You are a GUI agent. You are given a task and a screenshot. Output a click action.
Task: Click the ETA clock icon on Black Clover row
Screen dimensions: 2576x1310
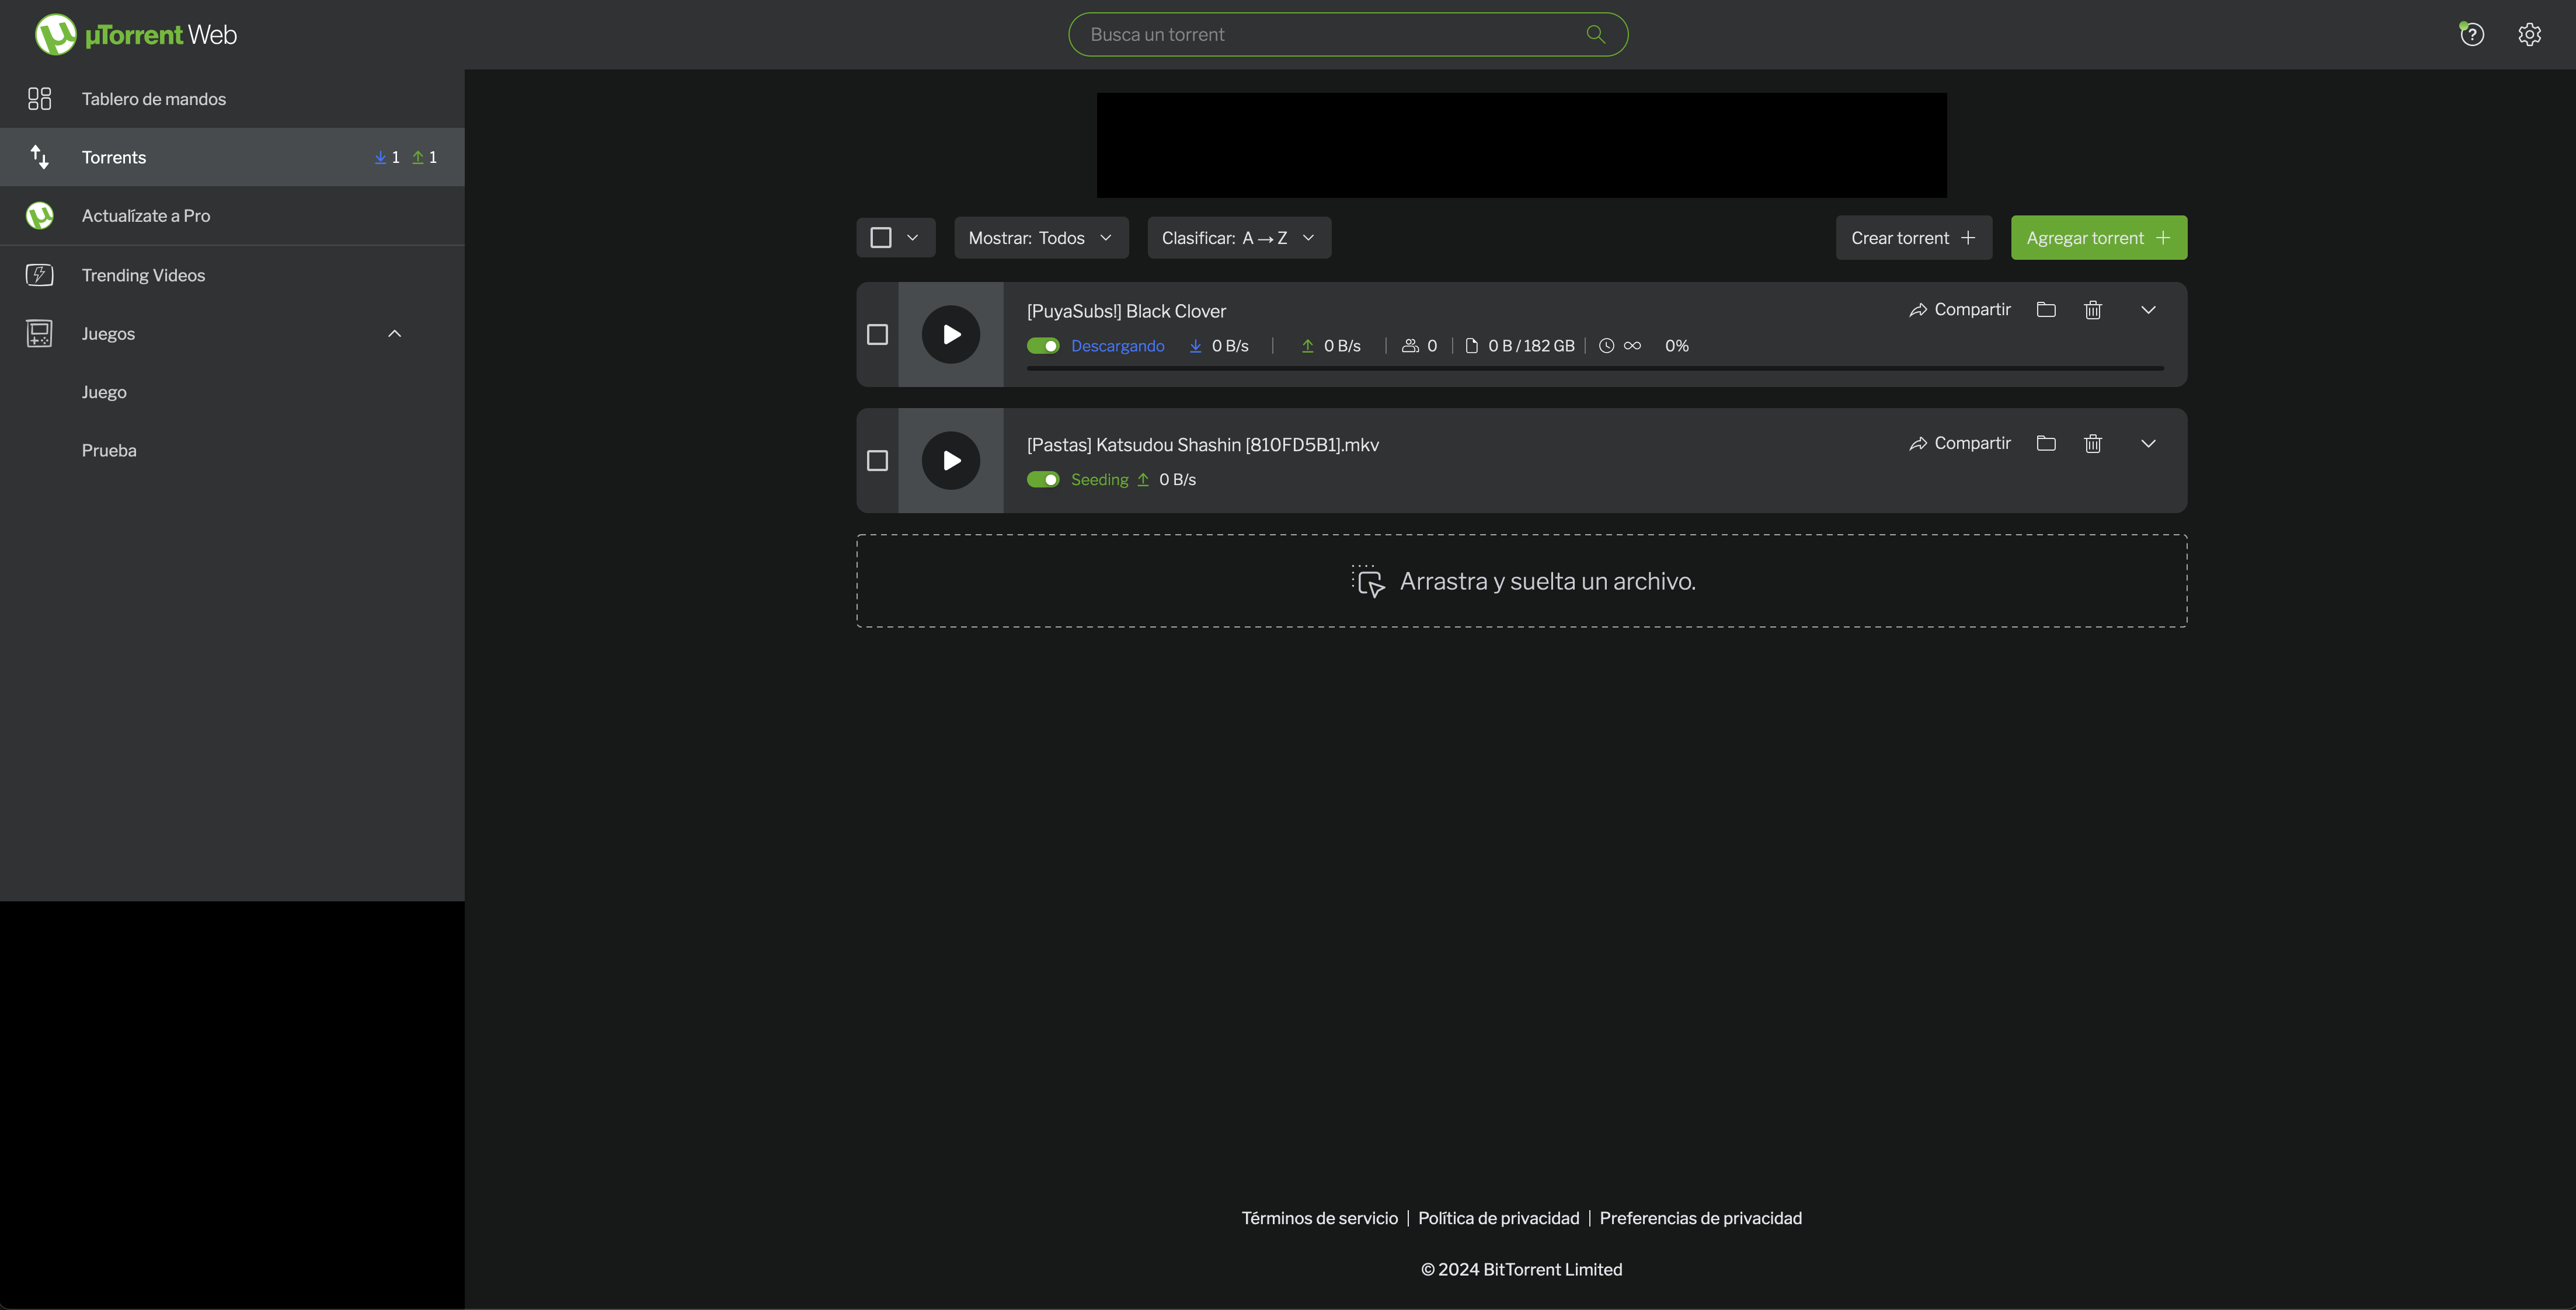(x=1606, y=346)
